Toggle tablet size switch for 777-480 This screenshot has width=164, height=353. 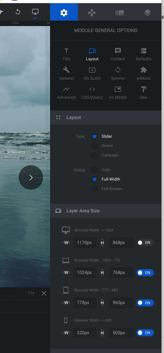(145, 303)
